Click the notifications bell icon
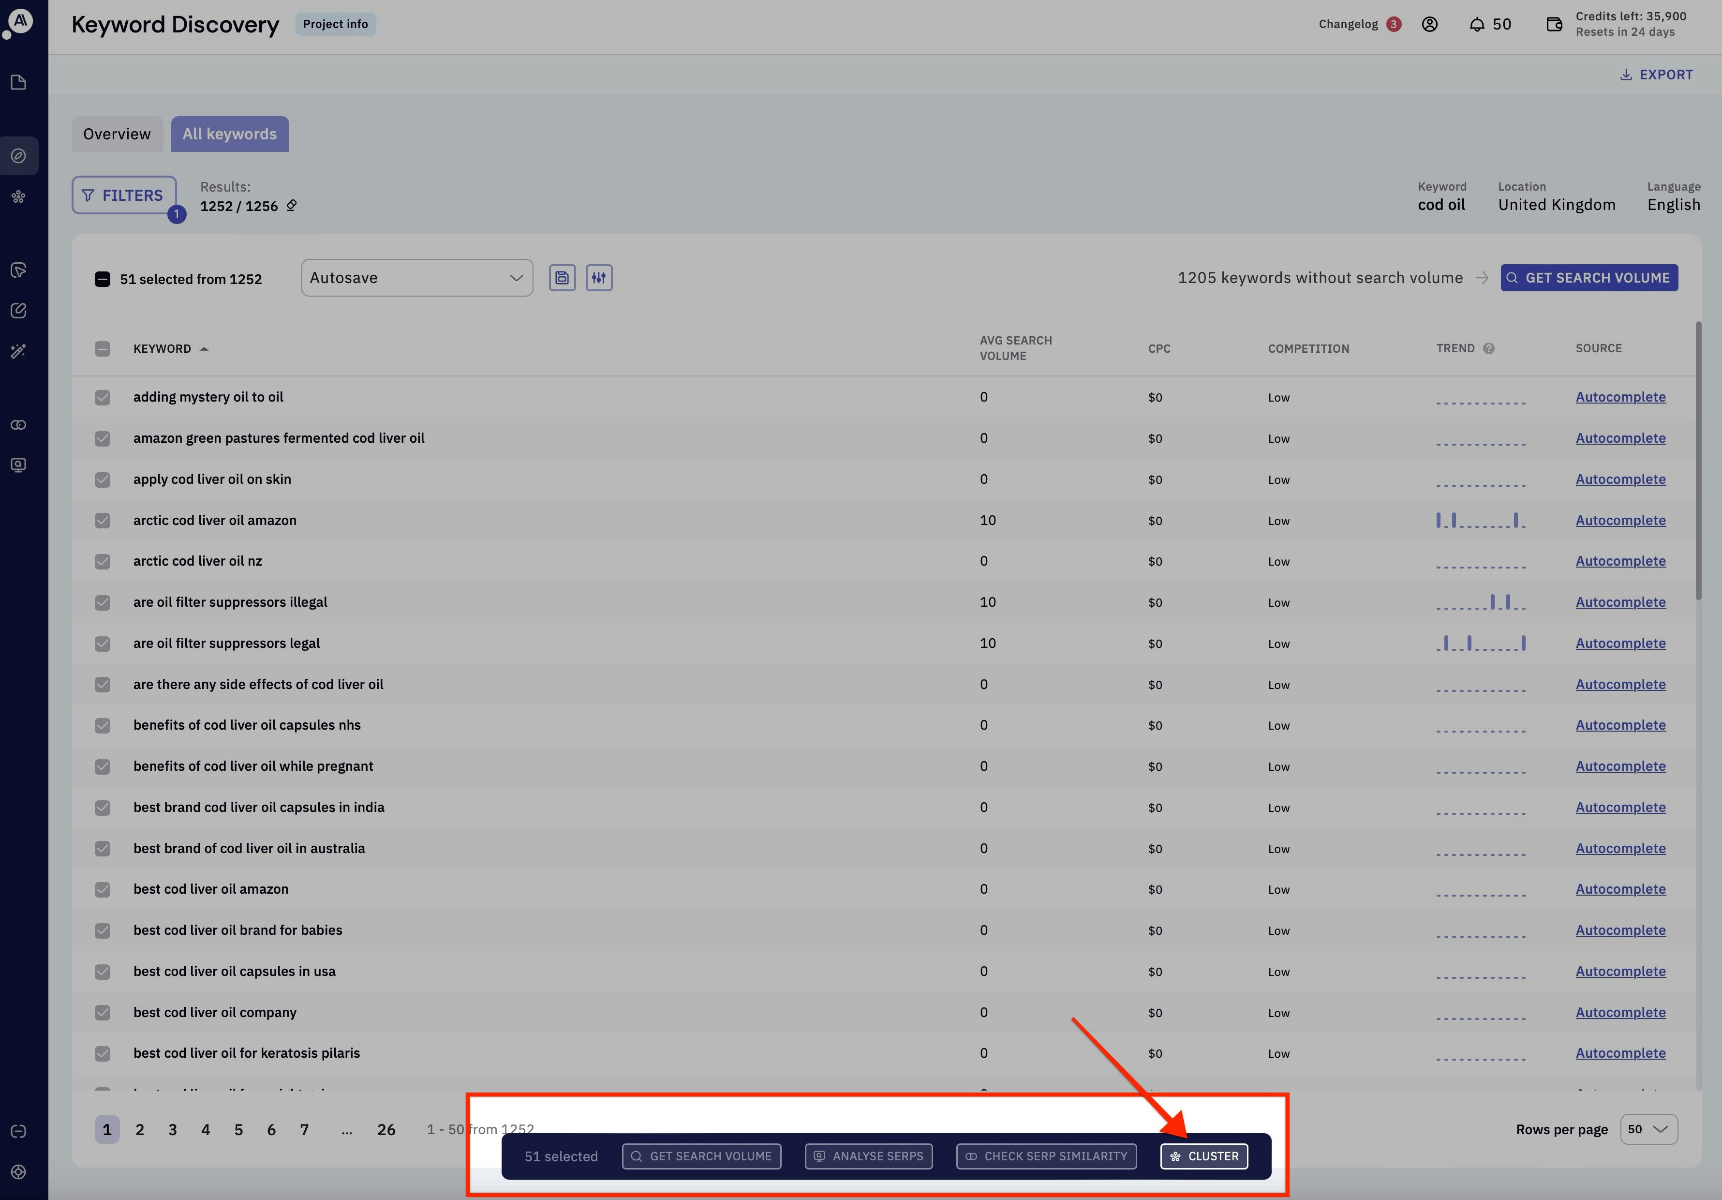 pos(1476,25)
